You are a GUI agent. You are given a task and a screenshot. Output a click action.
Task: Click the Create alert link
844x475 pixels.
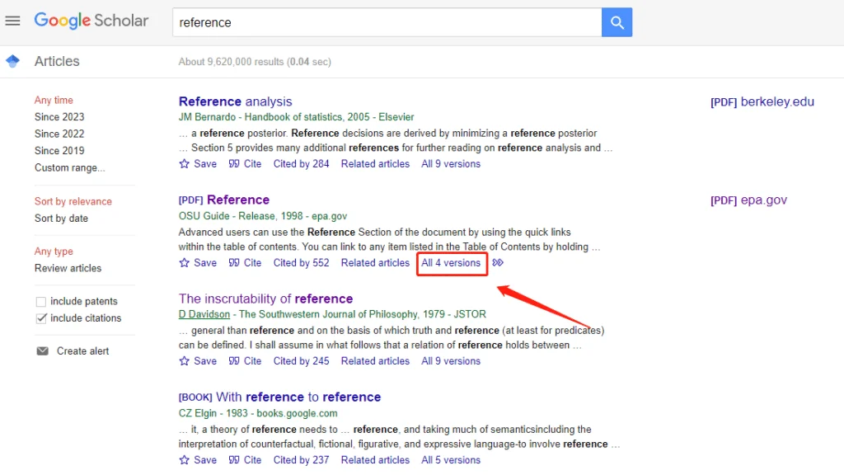pyautogui.click(x=83, y=351)
